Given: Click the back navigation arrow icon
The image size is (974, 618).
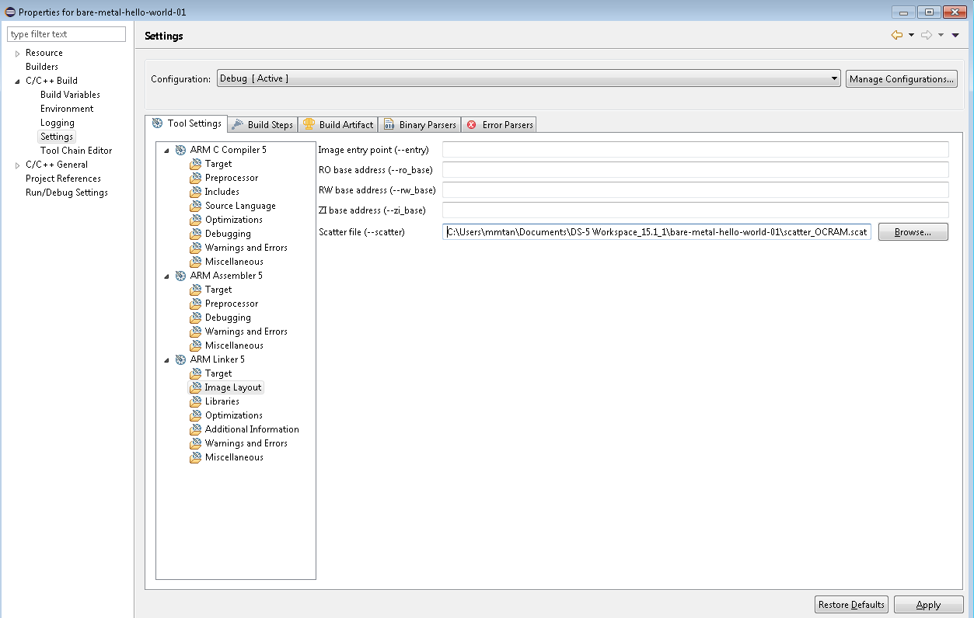Looking at the screenshot, I should (897, 35).
